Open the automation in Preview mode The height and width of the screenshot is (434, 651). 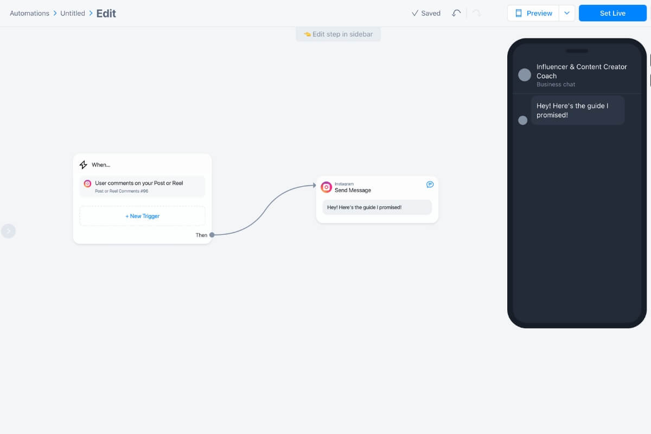(537, 12)
